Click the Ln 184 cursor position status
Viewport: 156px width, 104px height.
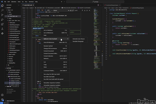pyautogui.click(x=132, y=103)
